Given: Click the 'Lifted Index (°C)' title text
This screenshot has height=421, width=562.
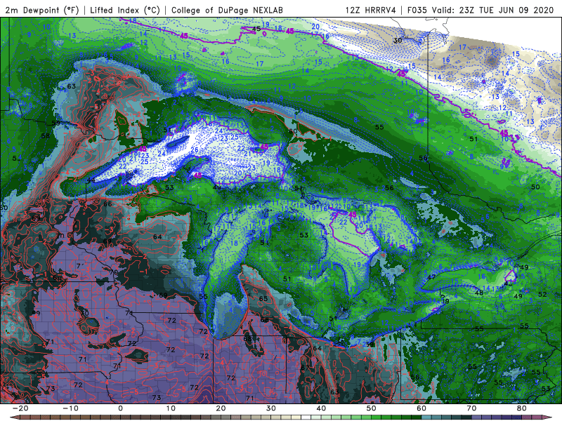Looking at the screenshot, I should tap(125, 10).
